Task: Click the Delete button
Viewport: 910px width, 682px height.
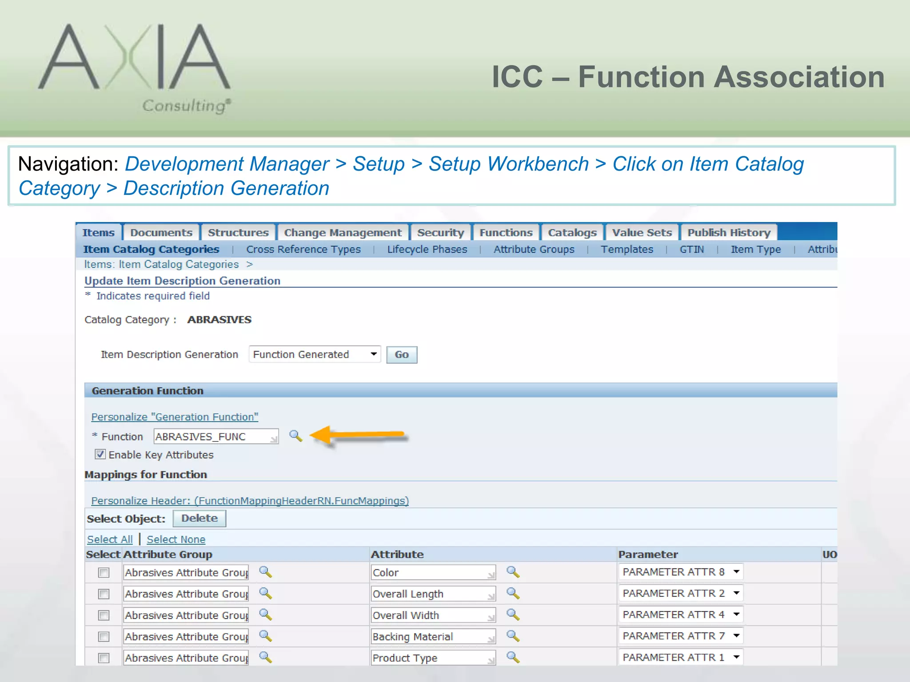Action: click(200, 518)
